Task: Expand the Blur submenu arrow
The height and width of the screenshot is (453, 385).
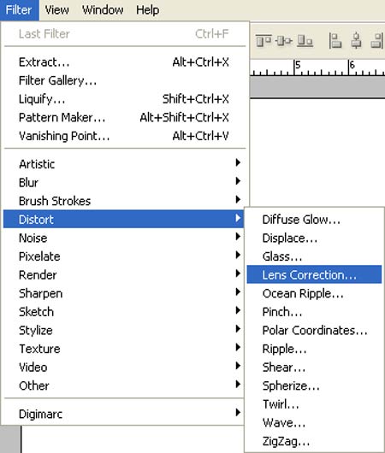Action: click(238, 181)
